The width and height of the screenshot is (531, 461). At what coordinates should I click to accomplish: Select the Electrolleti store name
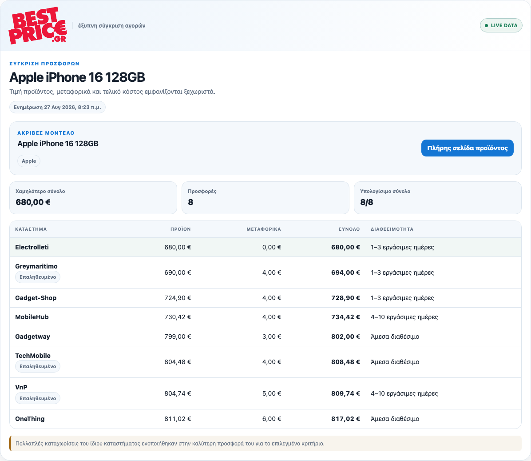point(32,247)
